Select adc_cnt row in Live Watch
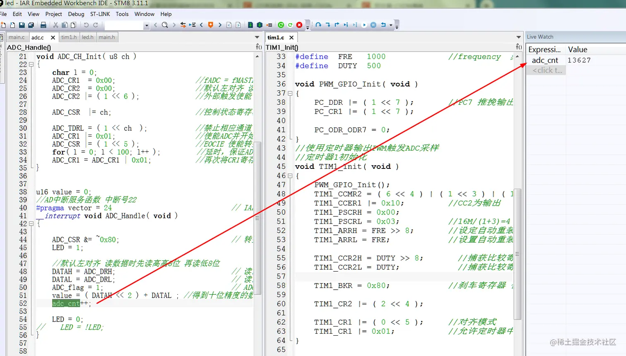 click(576, 60)
